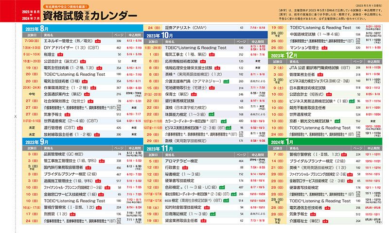Screen dimensions: 389x233
Task: Click the red badge next to 保育士（筆記）
Action: coord(194,94)
